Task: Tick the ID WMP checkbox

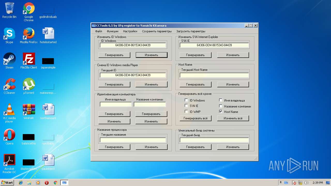Action: click(x=186, y=112)
